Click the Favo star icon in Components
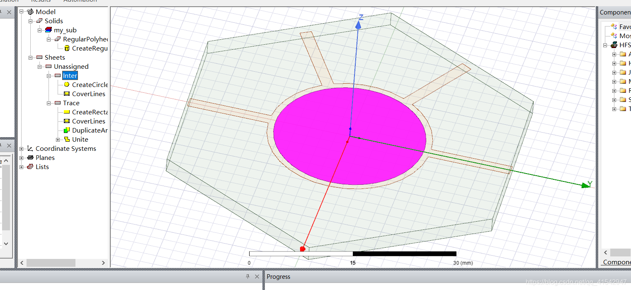This screenshot has height=290, width=631. 614,27
